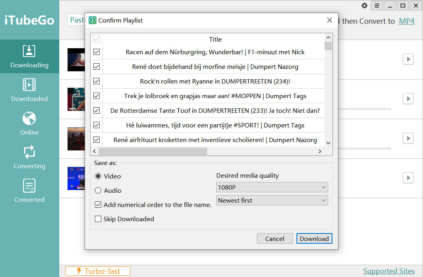Uncheck 'Racen auf dem Nürburgring' video

(96, 52)
